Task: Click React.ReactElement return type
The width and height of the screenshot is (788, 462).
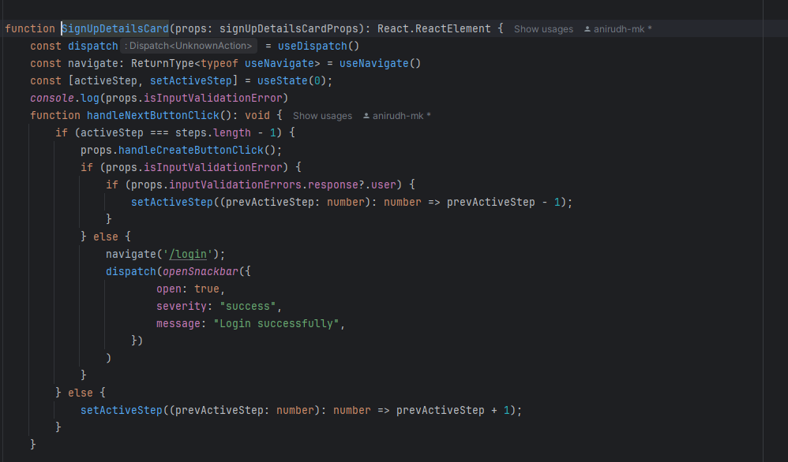Action: (433, 28)
